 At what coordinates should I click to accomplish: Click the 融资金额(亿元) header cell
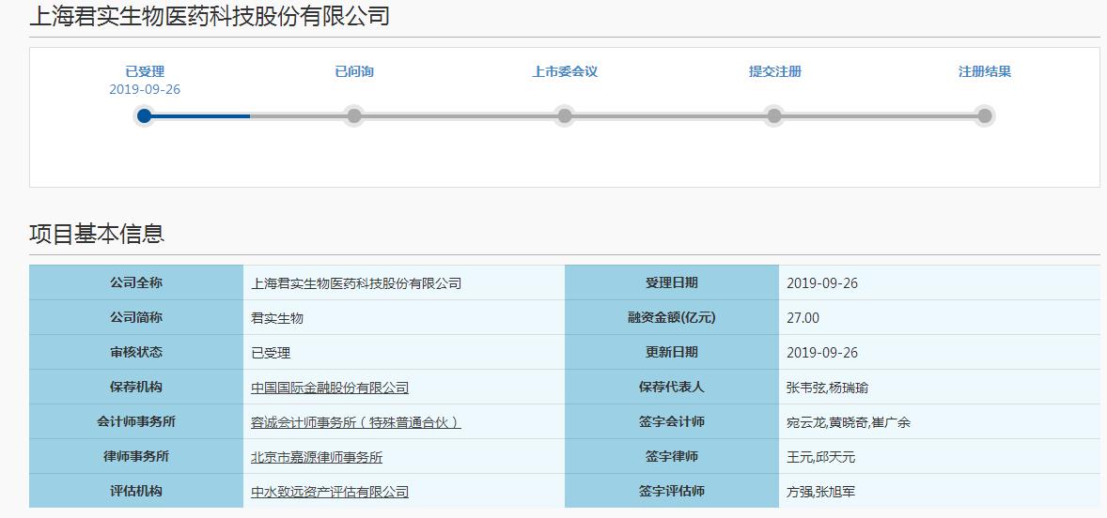pos(671,317)
